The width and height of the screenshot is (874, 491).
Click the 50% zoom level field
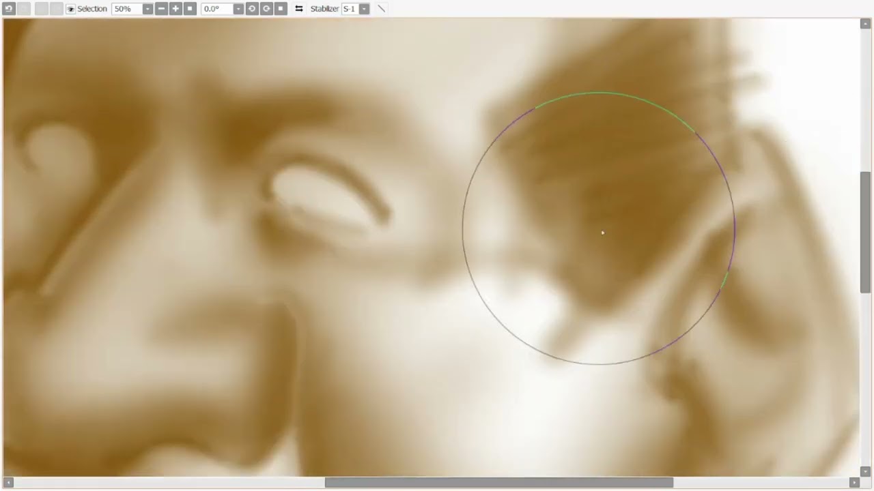tap(127, 9)
